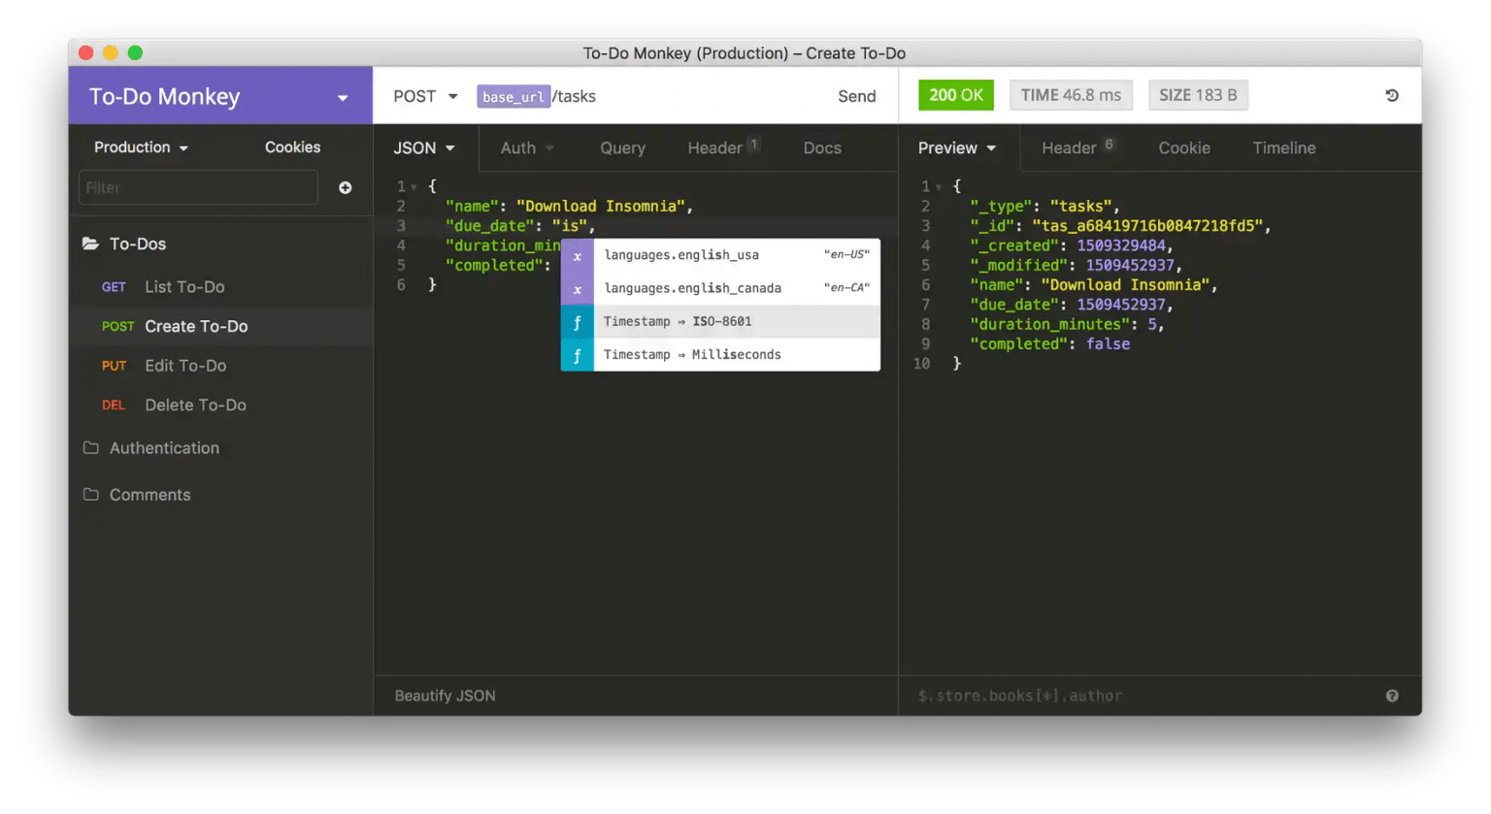The height and width of the screenshot is (814, 1491).
Task: Open the Timeline tab
Action: (1283, 147)
